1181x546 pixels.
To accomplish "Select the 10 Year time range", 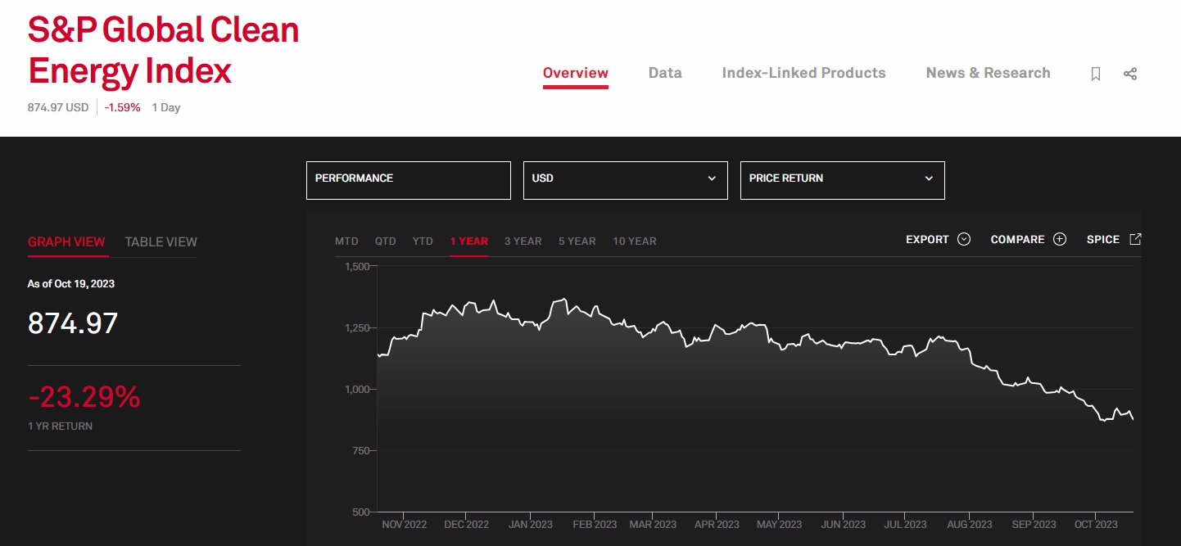I will pos(634,241).
